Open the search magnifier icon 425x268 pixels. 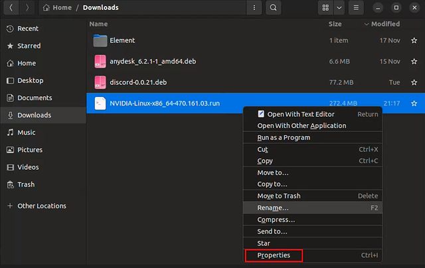click(x=273, y=7)
